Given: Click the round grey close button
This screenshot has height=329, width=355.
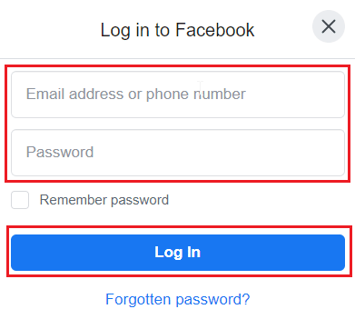Looking at the screenshot, I should 329,26.
